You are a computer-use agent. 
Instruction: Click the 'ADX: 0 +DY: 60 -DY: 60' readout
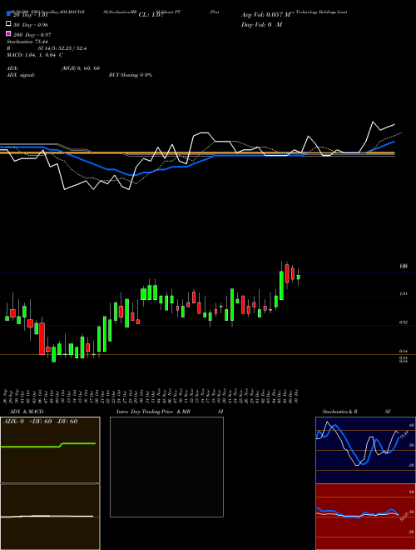pyautogui.click(x=40, y=422)
